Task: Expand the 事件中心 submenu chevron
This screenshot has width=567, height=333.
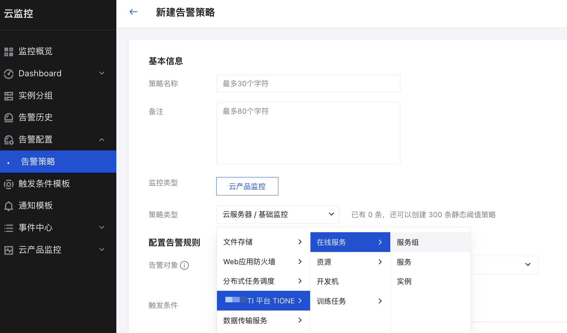Action: (x=102, y=227)
